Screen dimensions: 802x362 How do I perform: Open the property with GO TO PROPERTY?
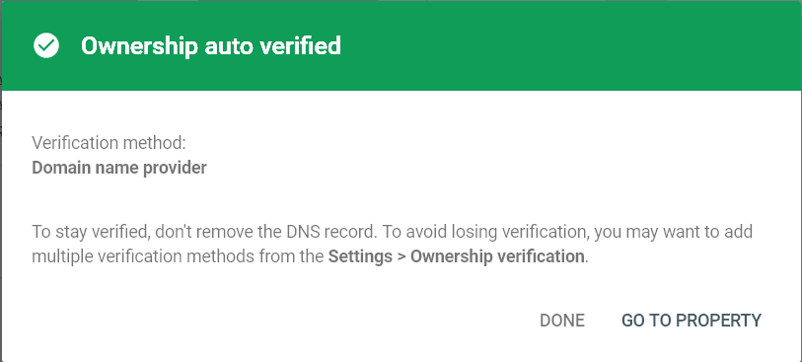click(692, 321)
